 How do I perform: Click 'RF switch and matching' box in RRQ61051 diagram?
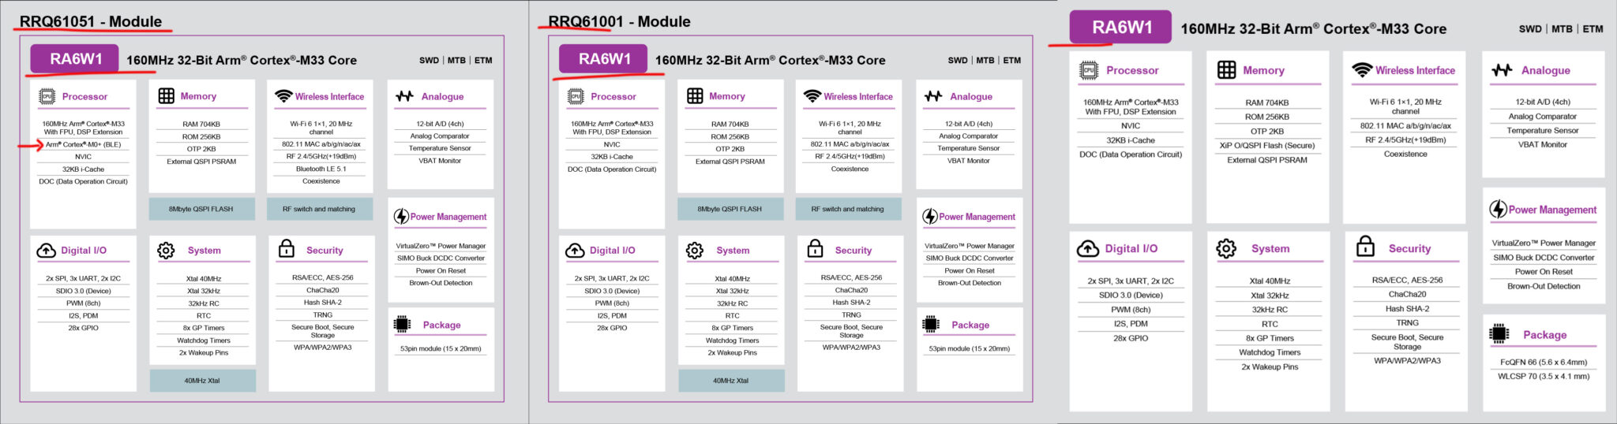click(320, 209)
